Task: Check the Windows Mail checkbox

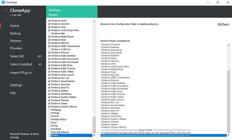Action: point(49,33)
